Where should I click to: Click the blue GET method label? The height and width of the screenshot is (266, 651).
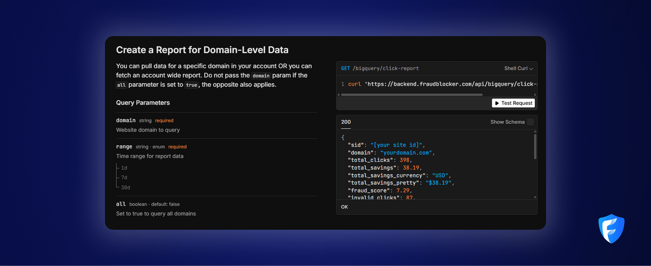(345, 68)
